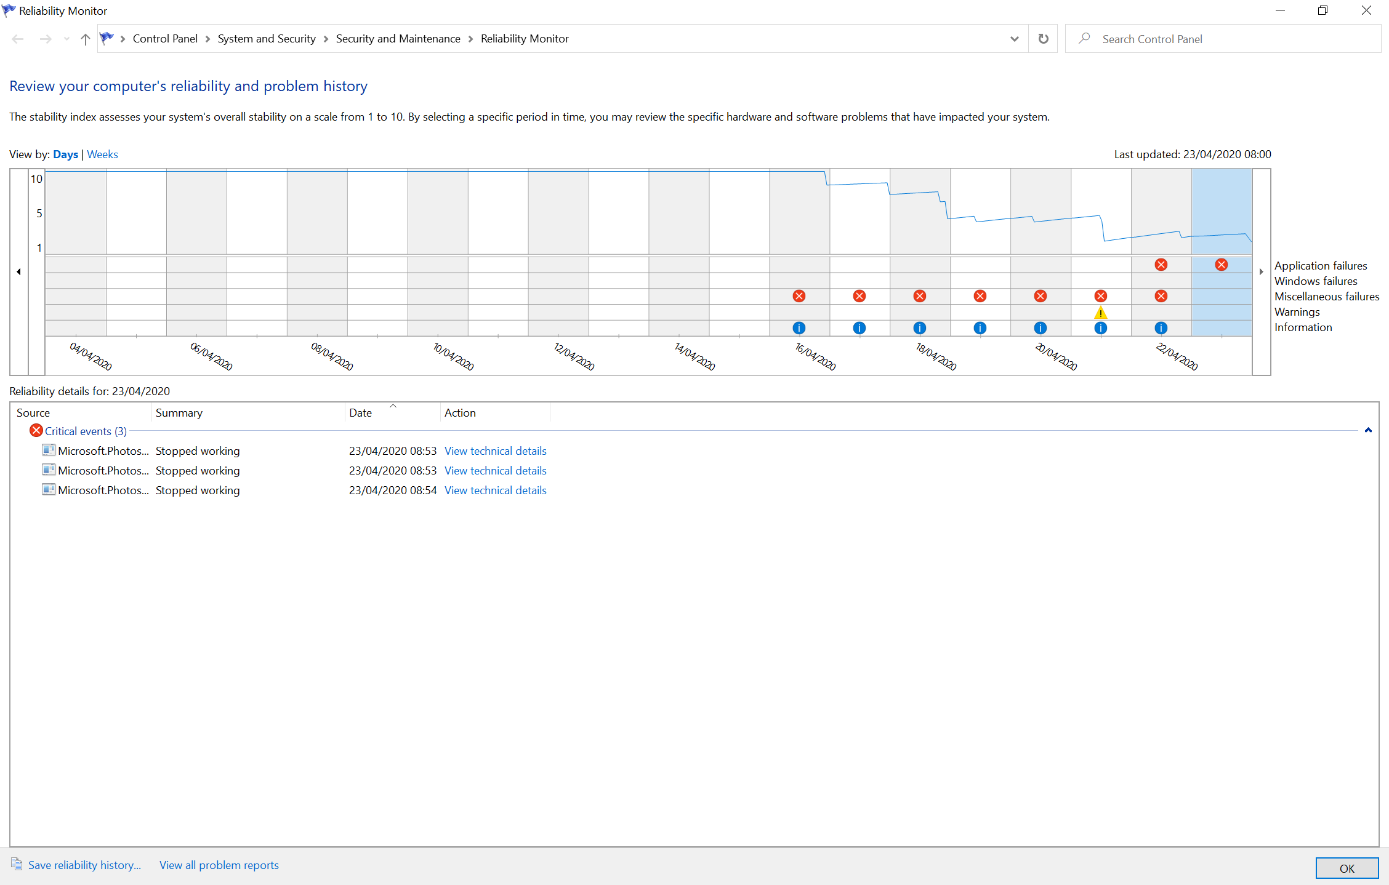Click the OK button
This screenshot has height=885, width=1389.
[x=1347, y=868]
